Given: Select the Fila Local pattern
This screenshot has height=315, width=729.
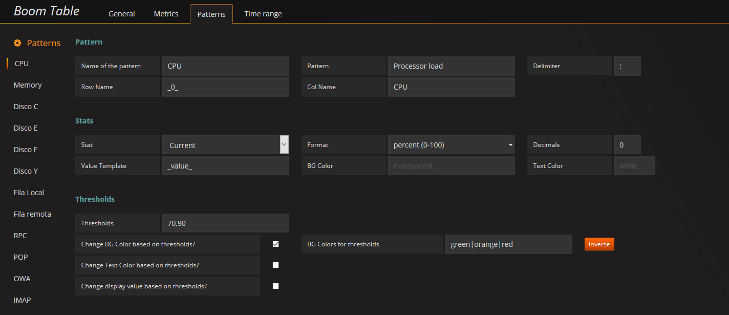Looking at the screenshot, I should pos(29,193).
